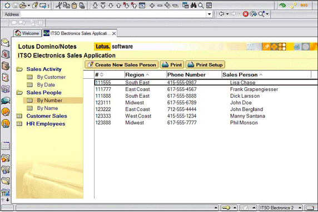Select number 123111 in the list
The image size is (318, 212).
pos(103,103)
